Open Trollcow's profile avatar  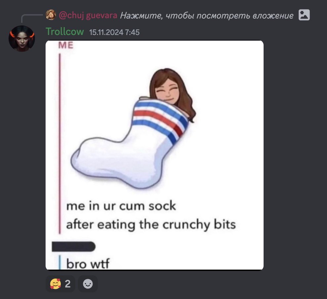point(22,39)
